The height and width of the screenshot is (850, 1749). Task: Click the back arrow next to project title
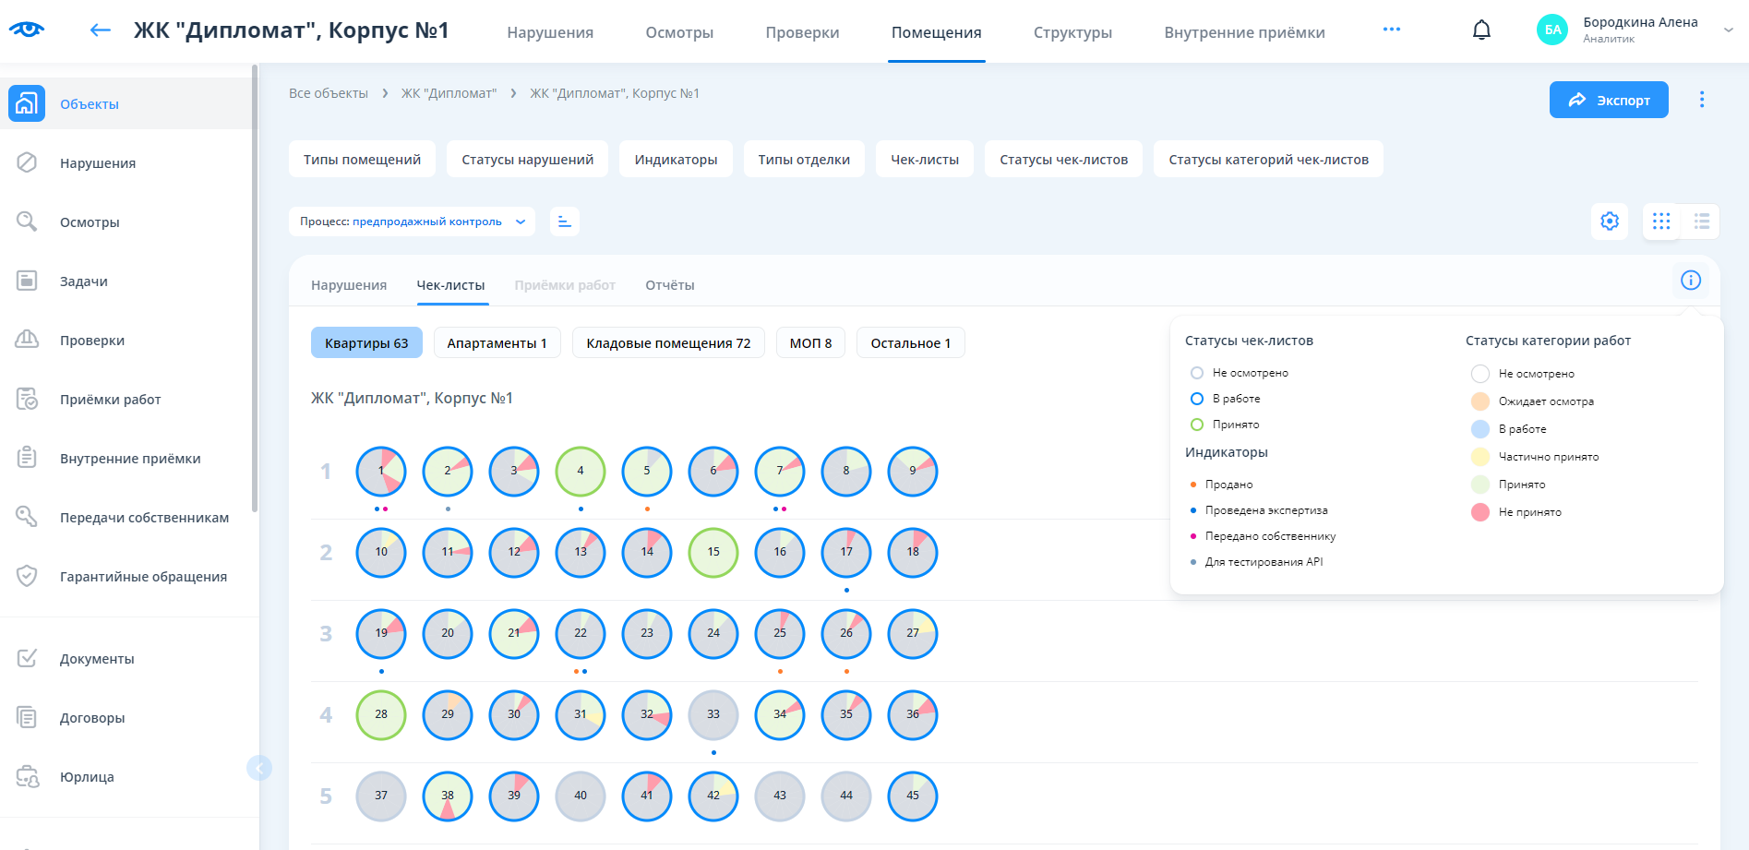(100, 30)
